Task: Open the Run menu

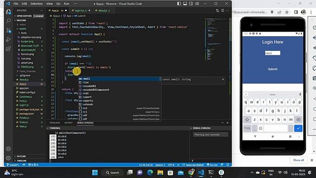Action: point(66,3)
